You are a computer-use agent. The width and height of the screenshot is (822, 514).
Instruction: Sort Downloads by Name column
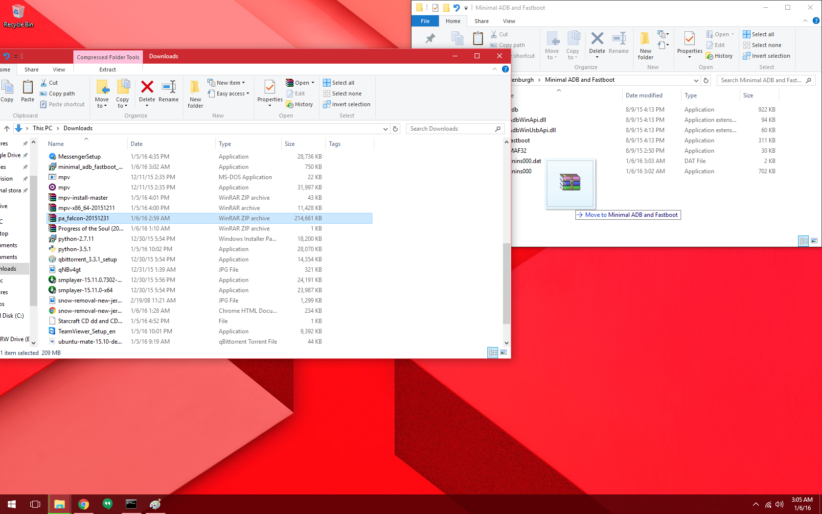pos(86,144)
